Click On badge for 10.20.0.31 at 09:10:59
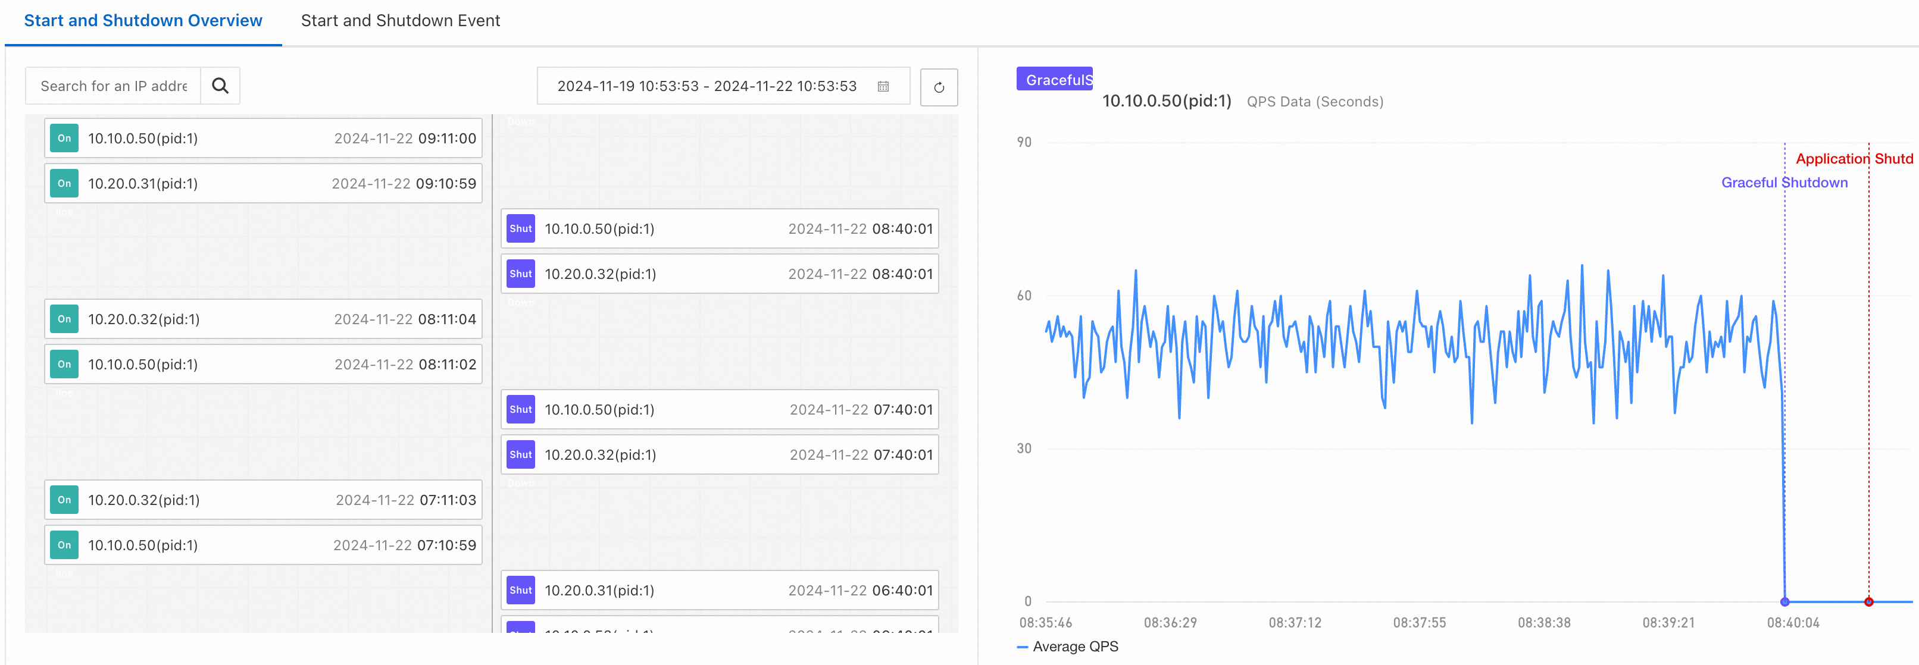Image resolution: width=1919 pixels, height=665 pixels. 64,183
